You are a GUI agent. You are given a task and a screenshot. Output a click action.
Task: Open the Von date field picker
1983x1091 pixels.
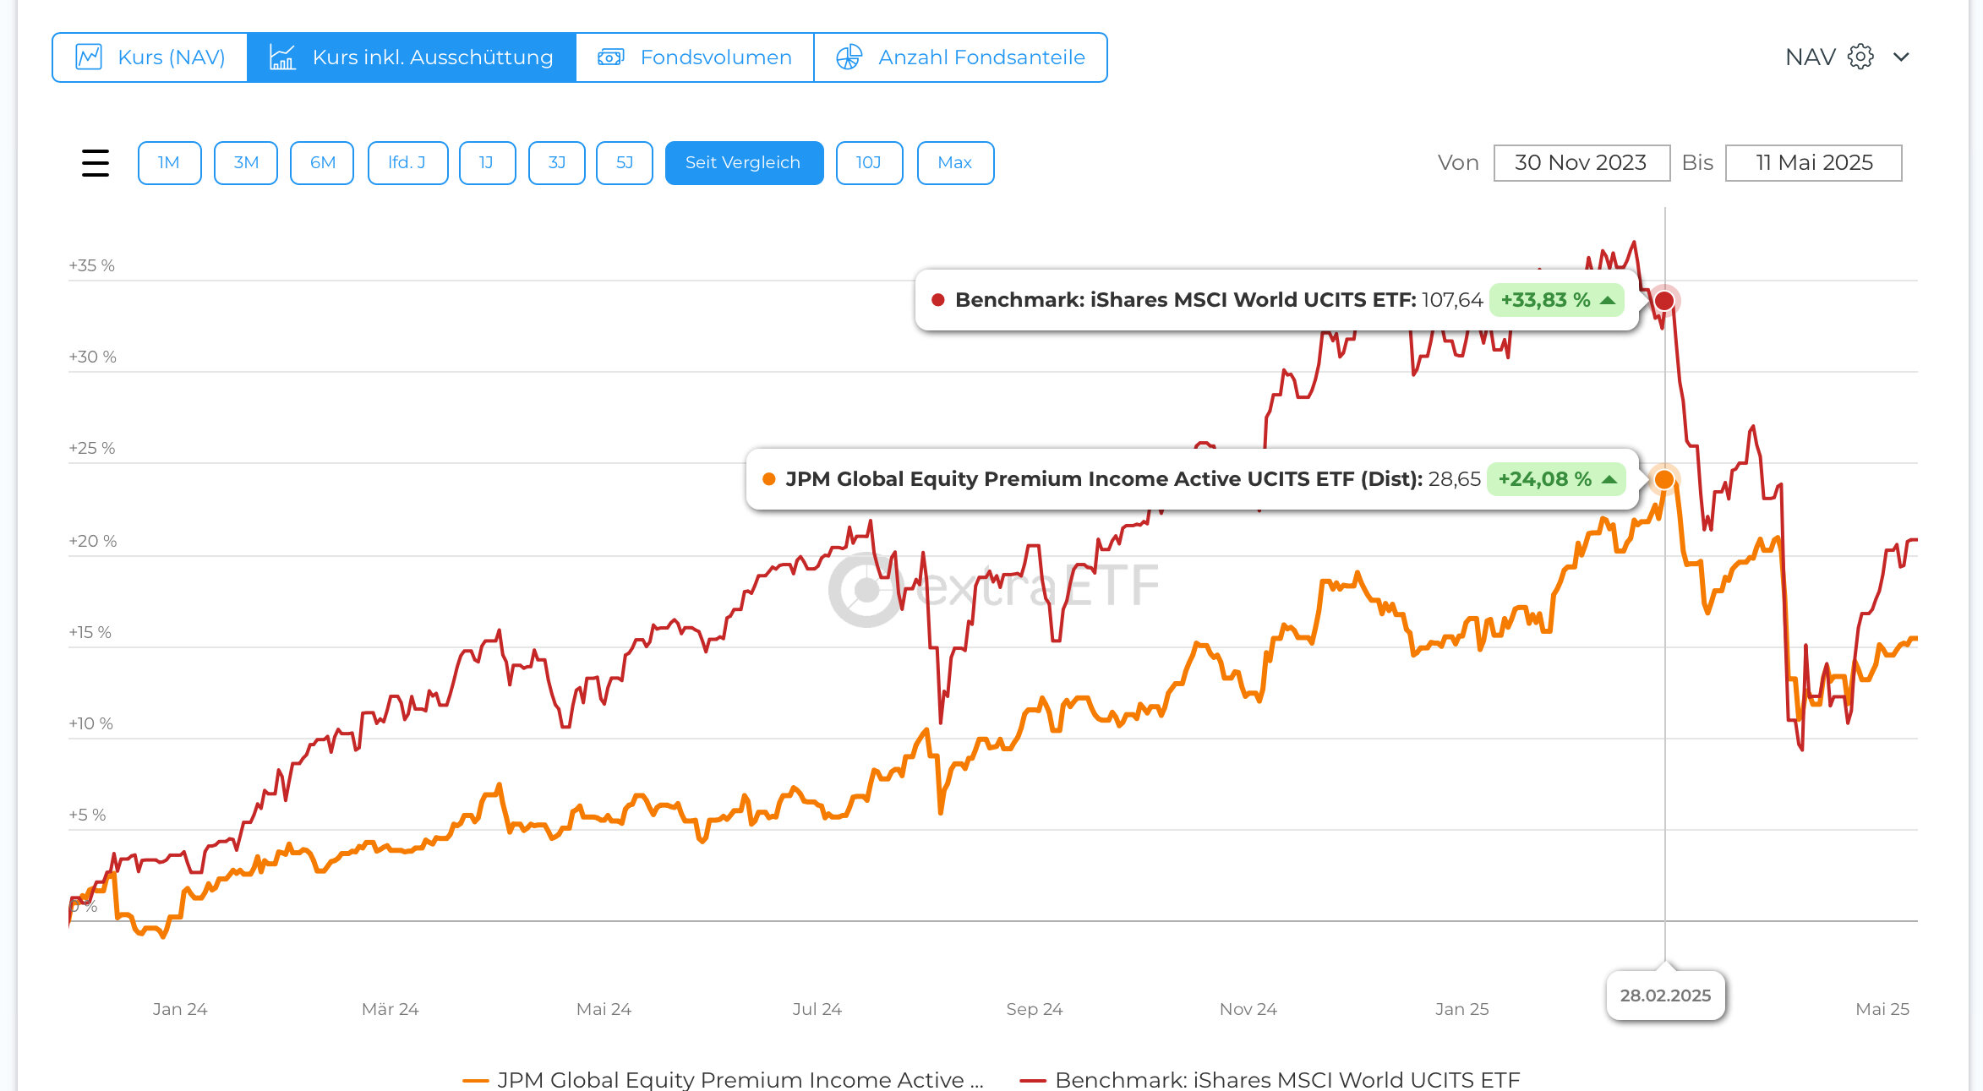pos(1581,162)
